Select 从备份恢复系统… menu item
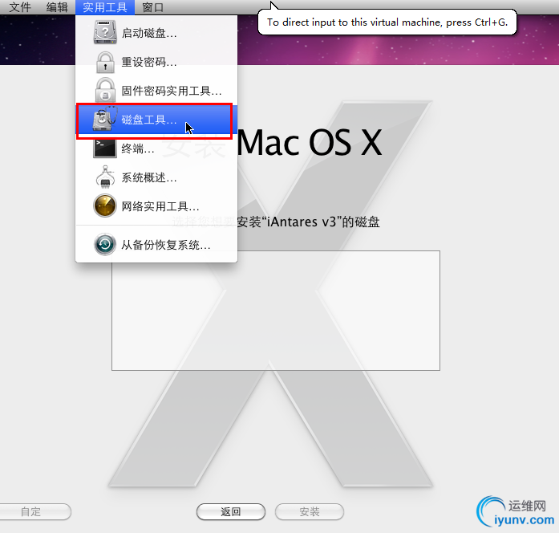Screen dimensions: 559x533 coord(156,245)
